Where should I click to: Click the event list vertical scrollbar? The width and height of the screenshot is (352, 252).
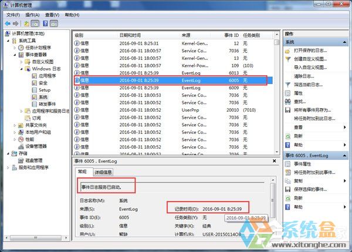277,93
